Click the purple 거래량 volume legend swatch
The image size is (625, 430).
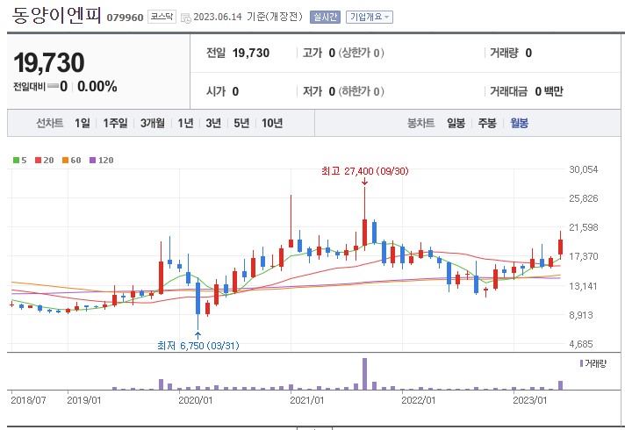pyautogui.click(x=582, y=363)
